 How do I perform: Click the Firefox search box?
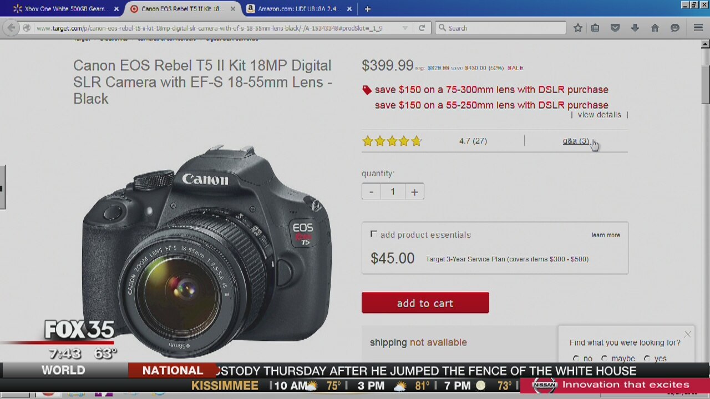(500, 28)
